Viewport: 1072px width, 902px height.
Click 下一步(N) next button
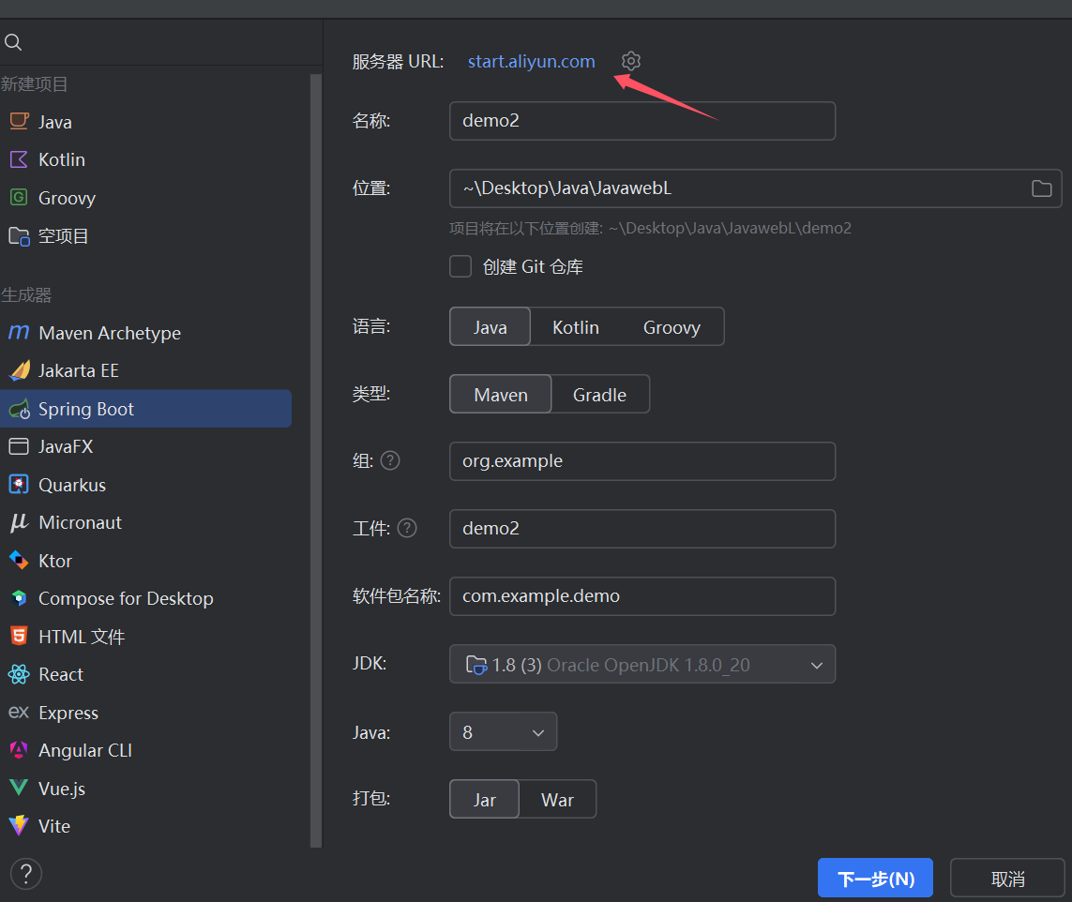[875, 878]
